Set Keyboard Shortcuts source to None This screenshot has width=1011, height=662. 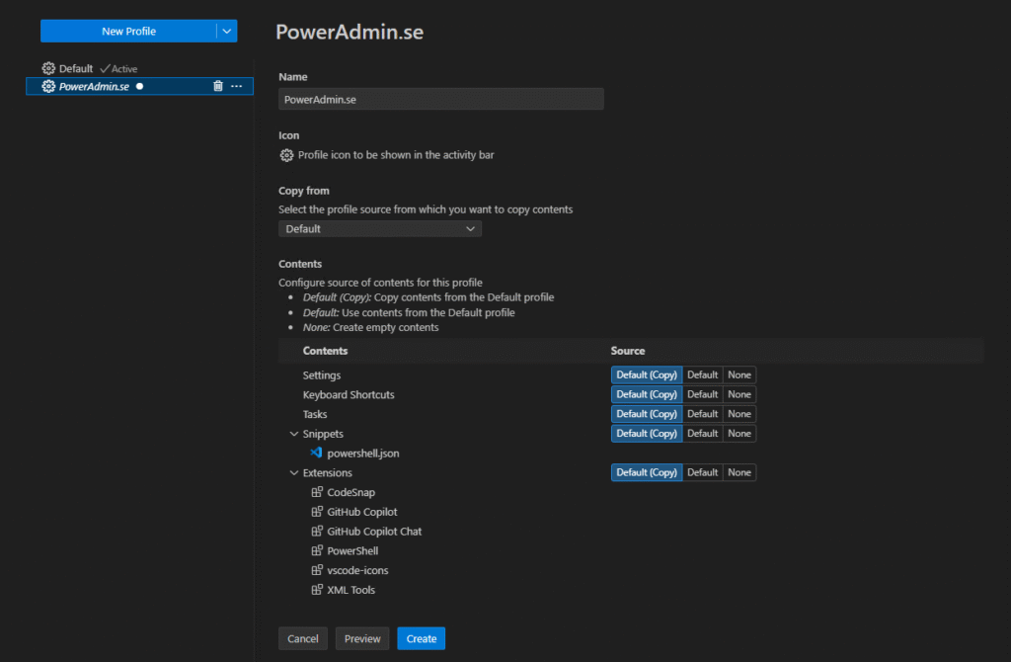(x=739, y=394)
